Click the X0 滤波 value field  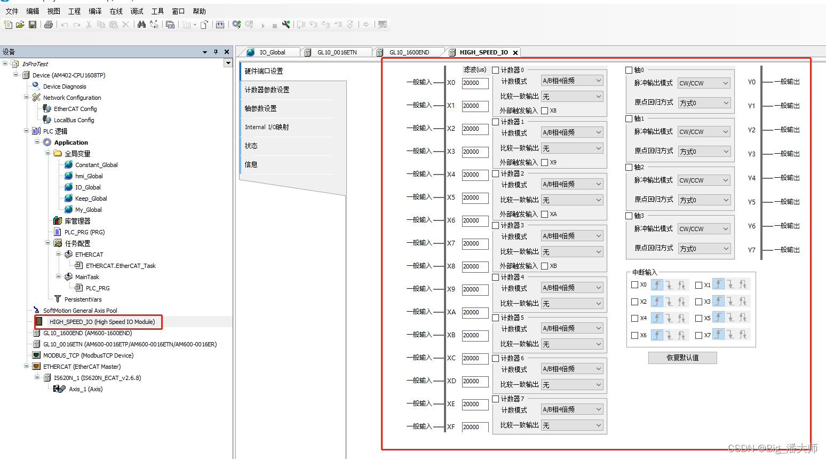pos(475,83)
